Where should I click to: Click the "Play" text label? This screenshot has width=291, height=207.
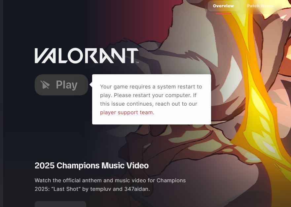pos(67,85)
